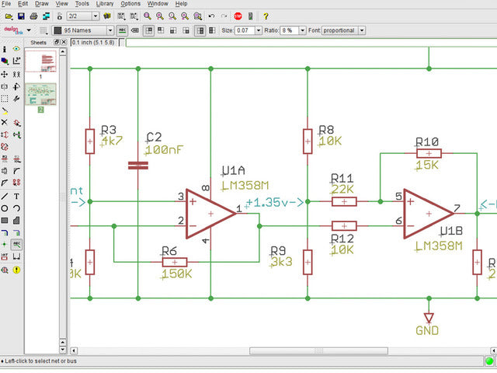Pick the Delete tool marked with X
497x373 pixels.
click(x=5, y=122)
